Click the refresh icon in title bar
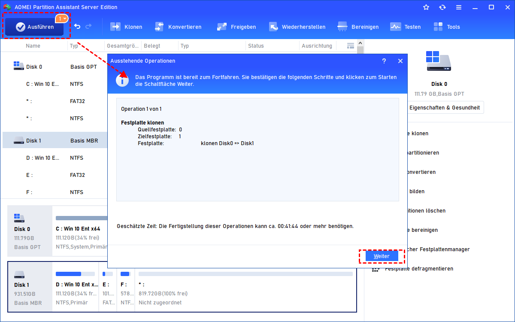Image resolution: width=515 pixels, height=322 pixels. point(442,7)
